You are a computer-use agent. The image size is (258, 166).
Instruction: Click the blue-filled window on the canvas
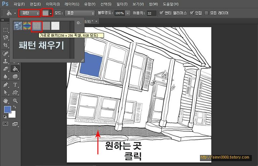91,65
